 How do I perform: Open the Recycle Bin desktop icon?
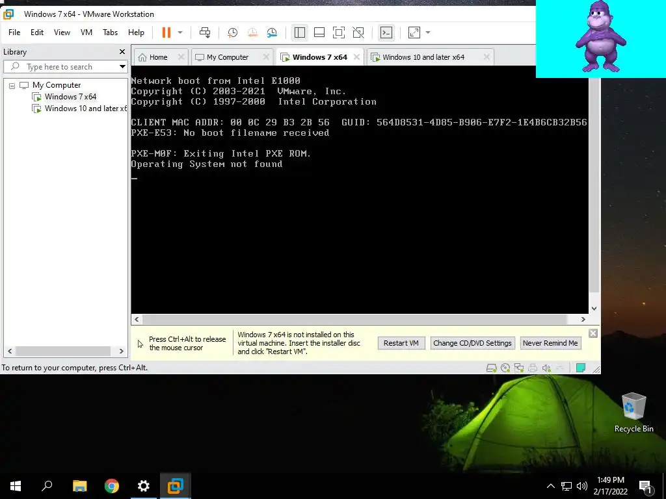click(633, 413)
